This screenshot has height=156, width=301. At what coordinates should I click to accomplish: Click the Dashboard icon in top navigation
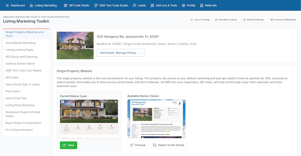(x=7, y=5)
